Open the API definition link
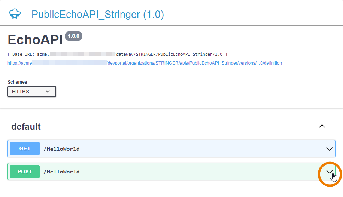Screen dimensions: 343x197 145,63
